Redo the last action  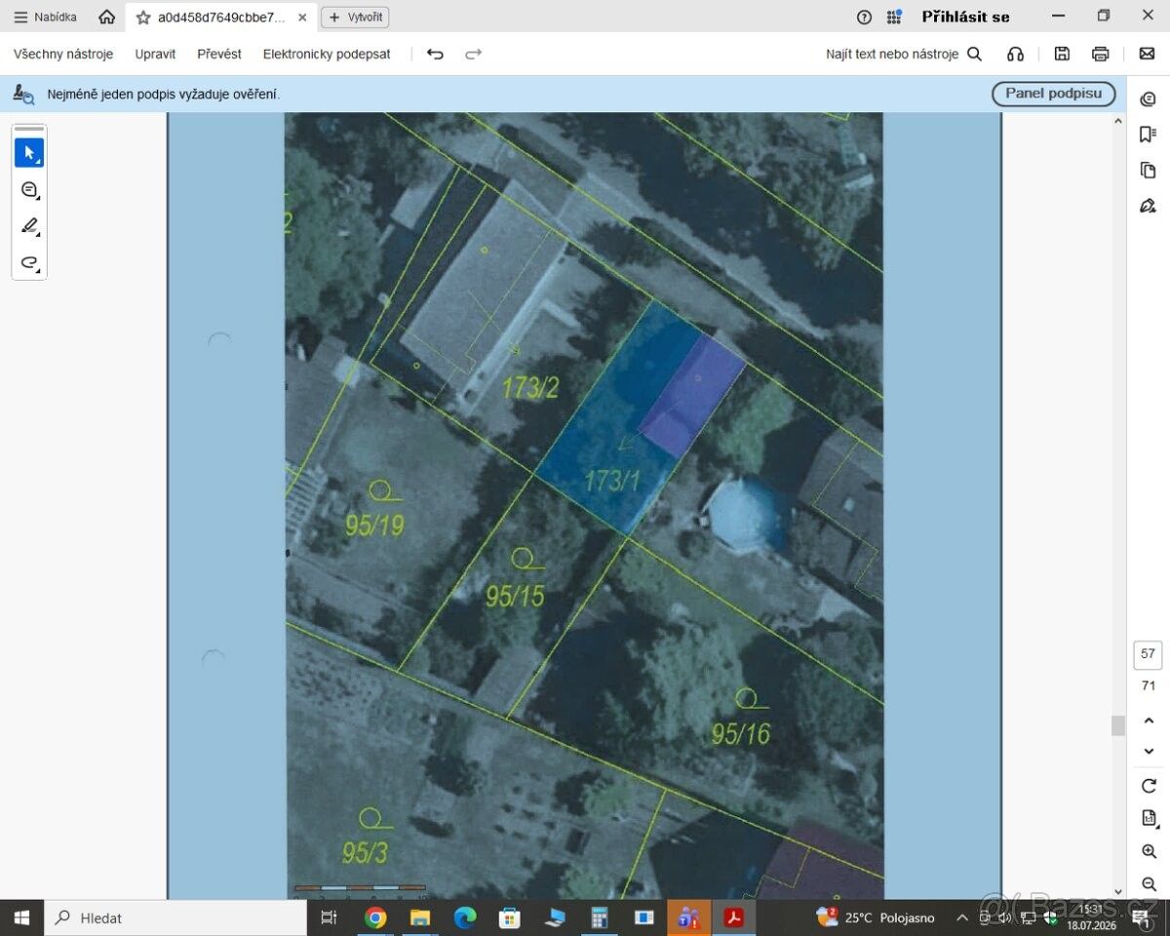click(x=474, y=55)
